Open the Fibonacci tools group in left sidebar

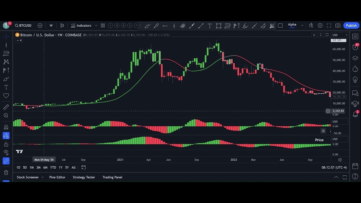6,53
